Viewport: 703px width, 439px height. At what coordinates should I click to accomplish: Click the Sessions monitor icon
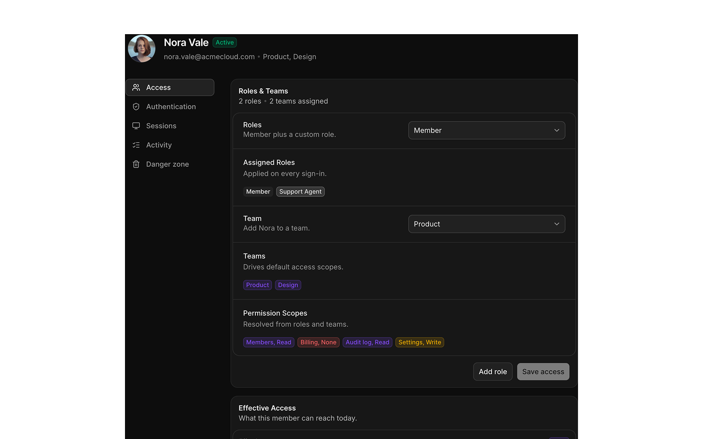(x=136, y=126)
